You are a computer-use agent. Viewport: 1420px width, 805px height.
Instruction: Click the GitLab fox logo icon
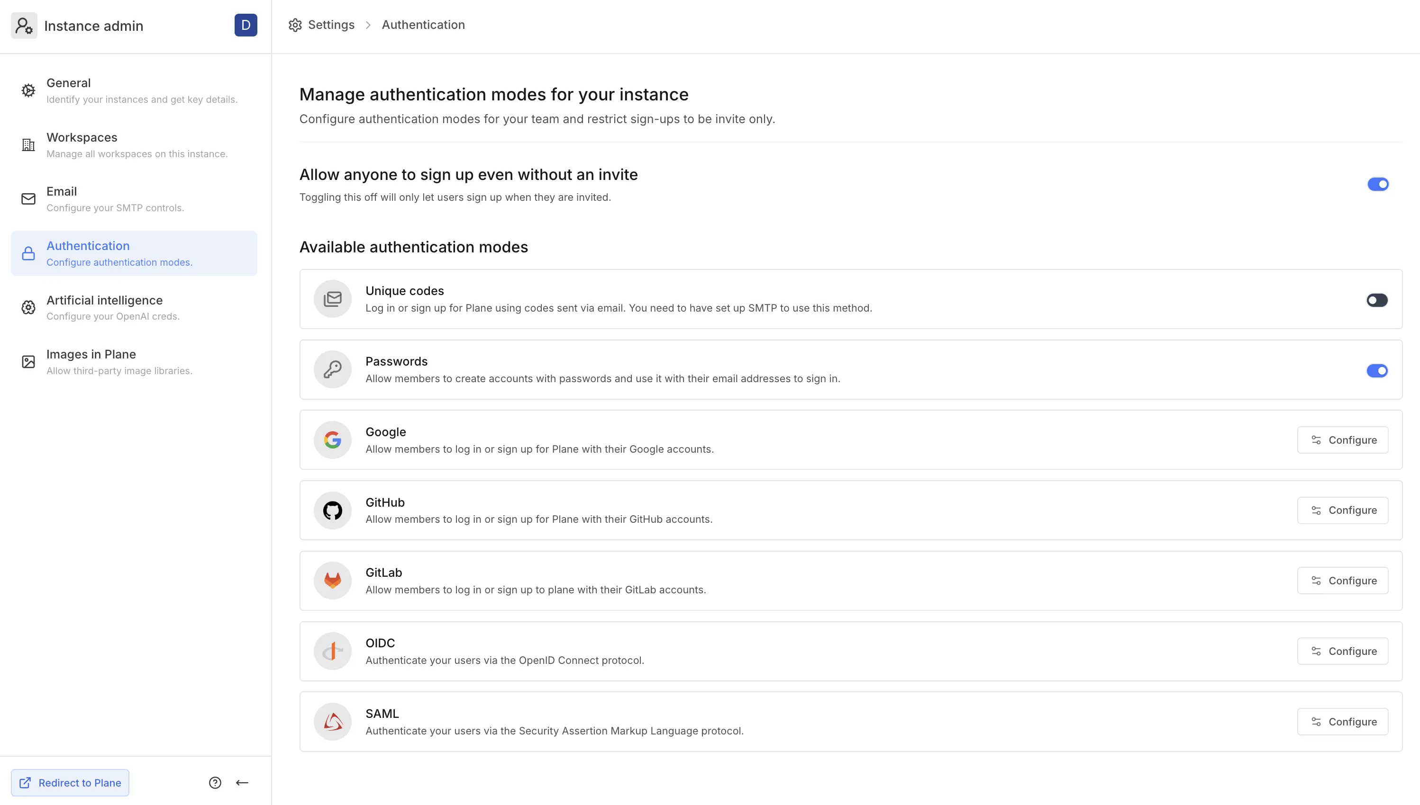point(333,581)
